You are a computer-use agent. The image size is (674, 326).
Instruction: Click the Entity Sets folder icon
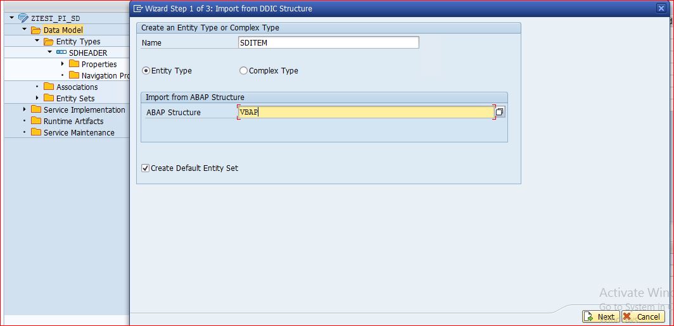[49, 98]
